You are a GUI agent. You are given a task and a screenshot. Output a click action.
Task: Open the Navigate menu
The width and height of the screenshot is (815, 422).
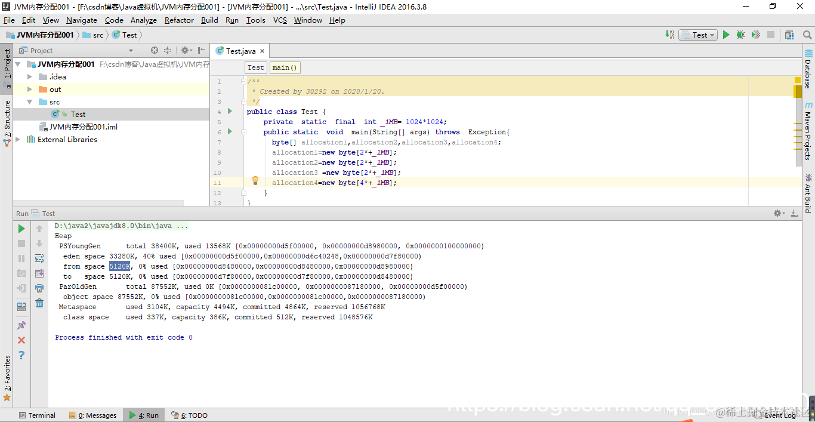point(82,20)
